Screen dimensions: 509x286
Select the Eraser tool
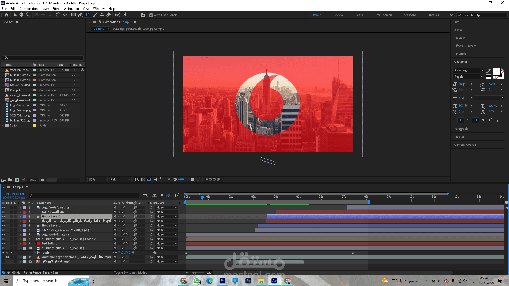(x=108, y=15)
